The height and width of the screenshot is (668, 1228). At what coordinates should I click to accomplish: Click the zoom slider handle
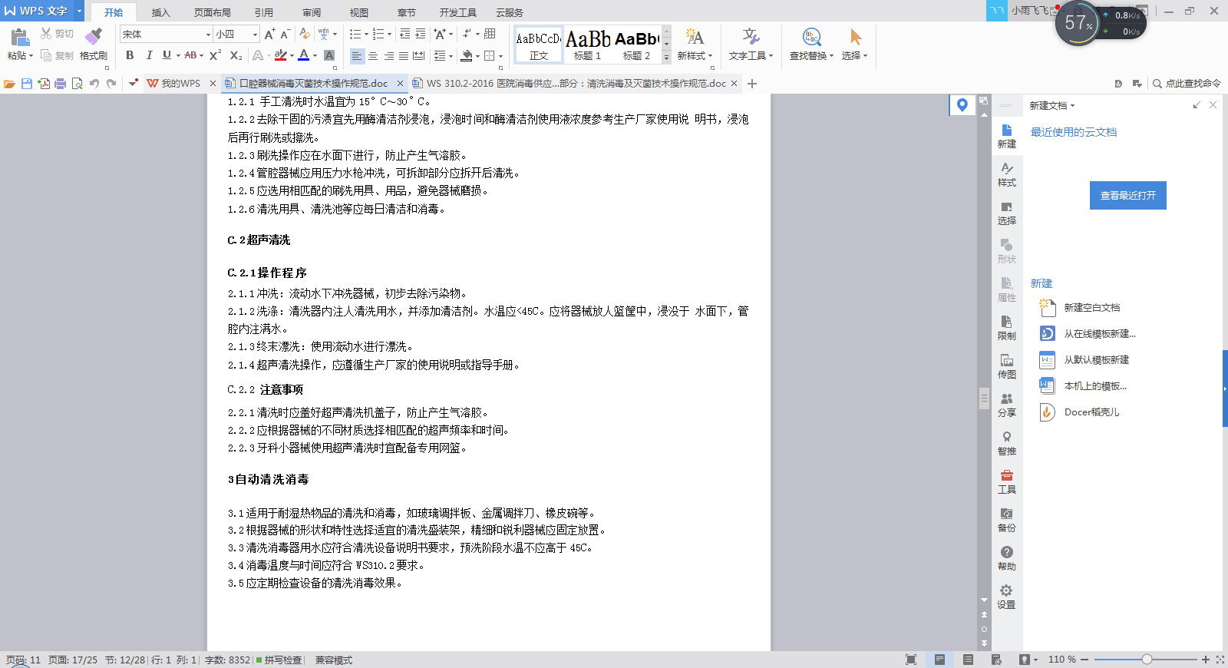(1147, 660)
